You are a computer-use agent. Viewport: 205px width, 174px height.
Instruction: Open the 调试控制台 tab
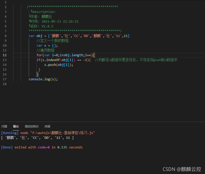32,126
